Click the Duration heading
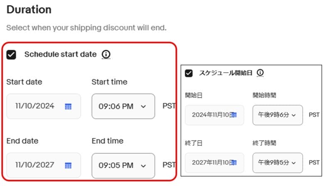This screenshot has height=186, width=324. 29,10
